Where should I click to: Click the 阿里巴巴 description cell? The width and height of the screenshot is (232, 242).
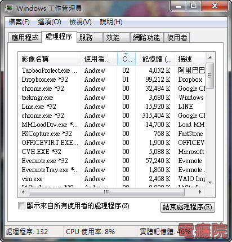[191, 71]
